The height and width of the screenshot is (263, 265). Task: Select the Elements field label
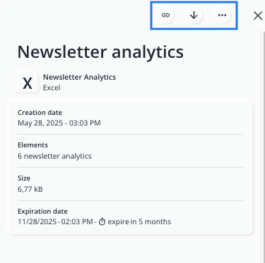pos(33,145)
